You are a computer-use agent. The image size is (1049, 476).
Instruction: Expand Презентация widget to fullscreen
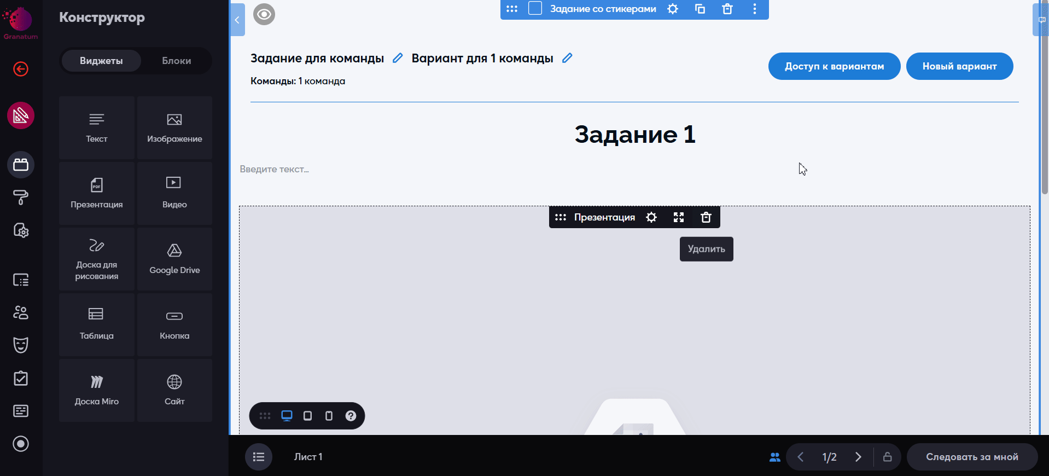[678, 217]
